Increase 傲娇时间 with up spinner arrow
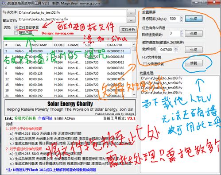221x175 pixels. pyautogui.click(x=176, y=48)
